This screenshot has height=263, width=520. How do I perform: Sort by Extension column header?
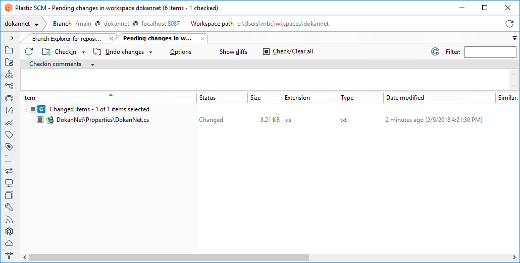tap(310, 98)
